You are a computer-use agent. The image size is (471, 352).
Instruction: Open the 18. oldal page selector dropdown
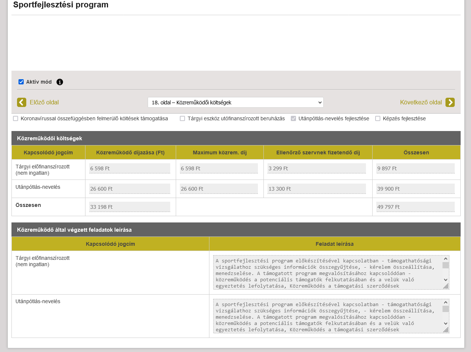pyautogui.click(x=236, y=103)
